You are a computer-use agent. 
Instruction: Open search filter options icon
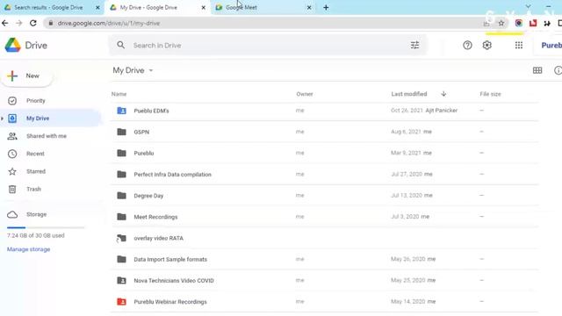coord(414,45)
